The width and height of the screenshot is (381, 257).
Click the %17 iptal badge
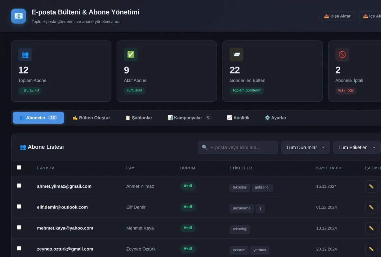346,90
